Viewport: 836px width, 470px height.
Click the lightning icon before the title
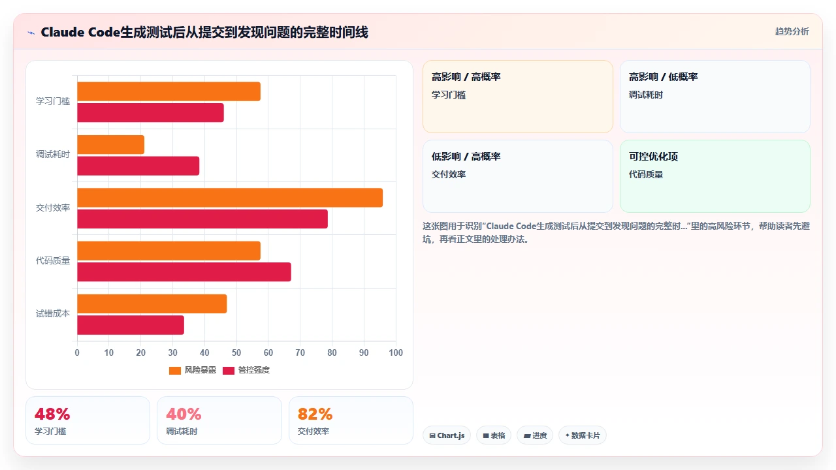[31, 33]
